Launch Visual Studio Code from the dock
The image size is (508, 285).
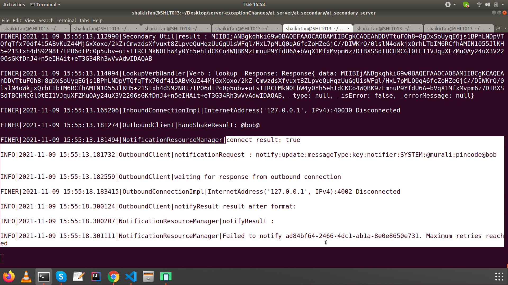(x=131, y=277)
